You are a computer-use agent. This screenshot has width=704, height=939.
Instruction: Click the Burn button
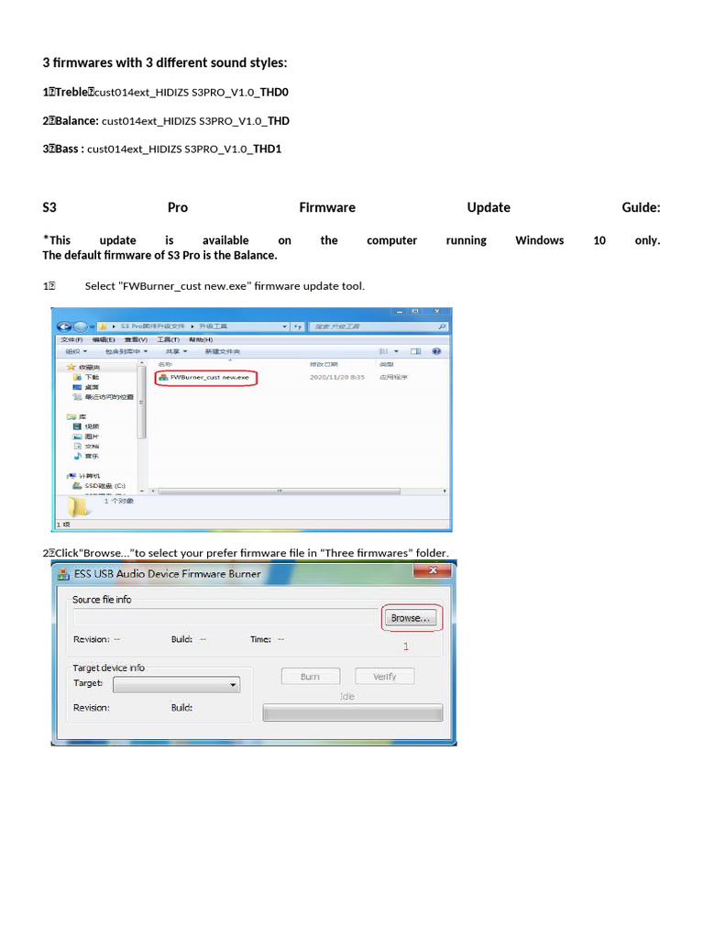[x=311, y=676]
